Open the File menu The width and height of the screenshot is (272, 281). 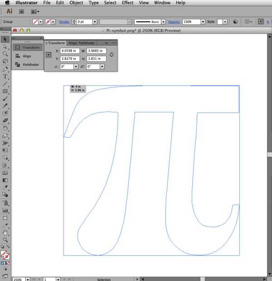coord(47,3)
